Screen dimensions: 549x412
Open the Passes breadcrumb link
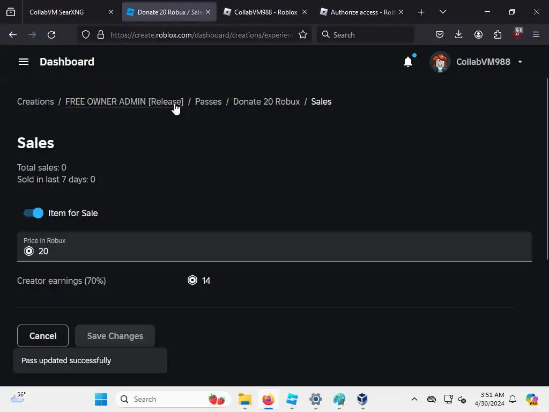pos(208,101)
